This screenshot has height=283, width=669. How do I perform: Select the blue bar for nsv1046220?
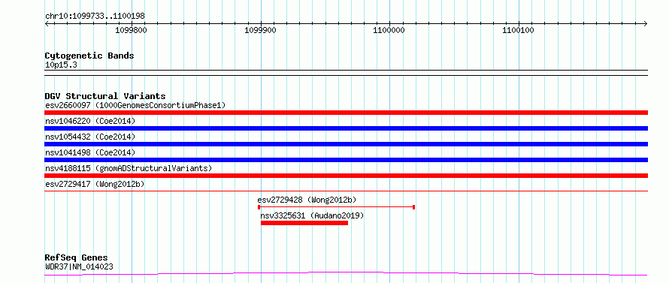347,128
